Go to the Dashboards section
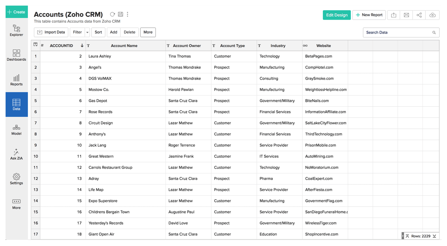The height and width of the screenshot is (246, 447). pyautogui.click(x=16, y=55)
